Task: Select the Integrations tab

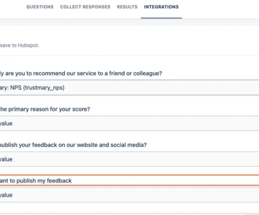Action: click(x=161, y=7)
